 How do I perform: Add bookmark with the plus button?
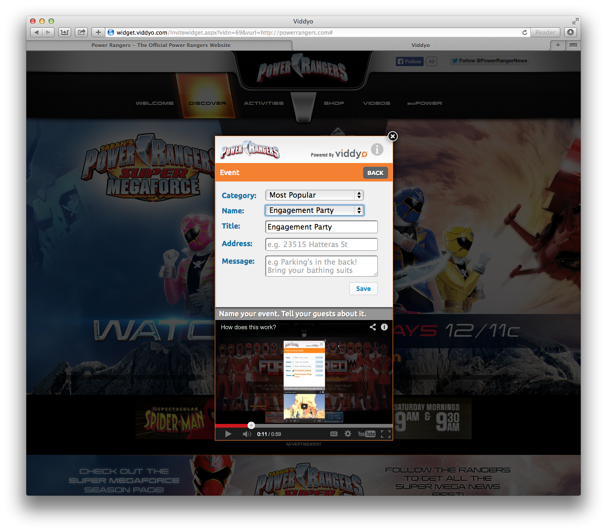pyautogui.click(x=98, y=32)
